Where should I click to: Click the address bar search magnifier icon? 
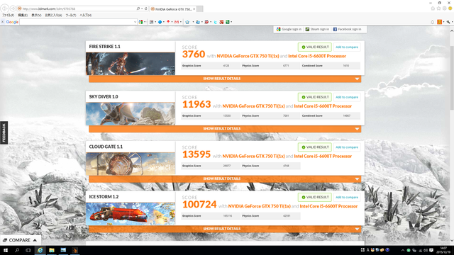138,8
